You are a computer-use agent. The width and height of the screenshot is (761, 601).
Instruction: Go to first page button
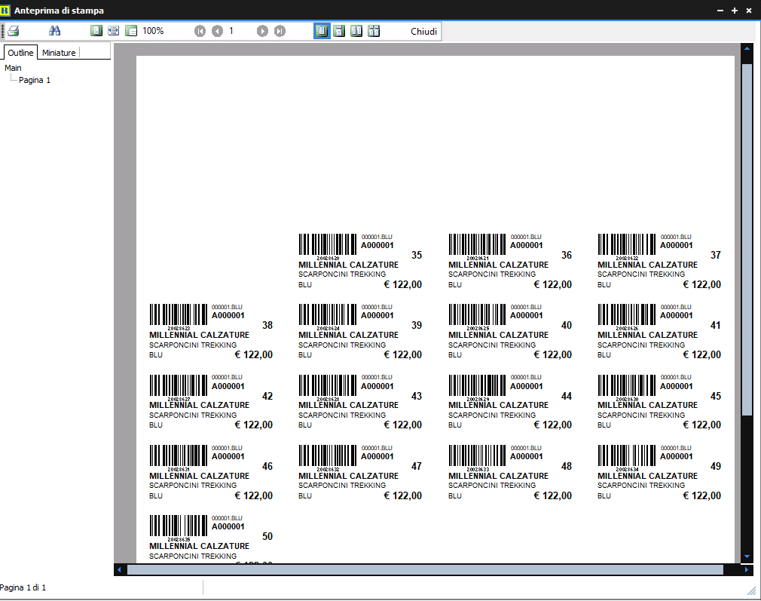click(200, 31)
